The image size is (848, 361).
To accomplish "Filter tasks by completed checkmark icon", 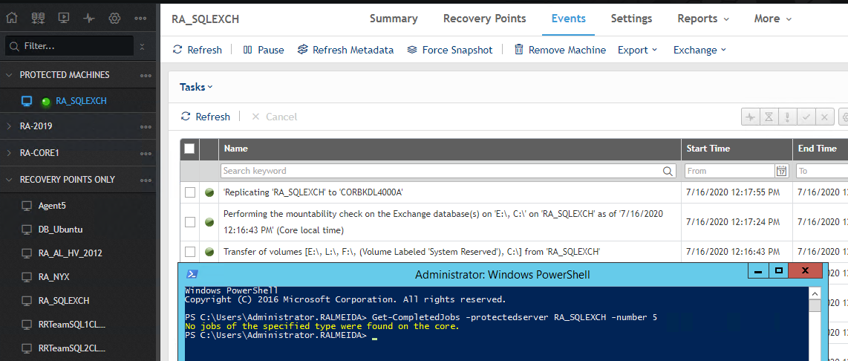I will point(806,117).
